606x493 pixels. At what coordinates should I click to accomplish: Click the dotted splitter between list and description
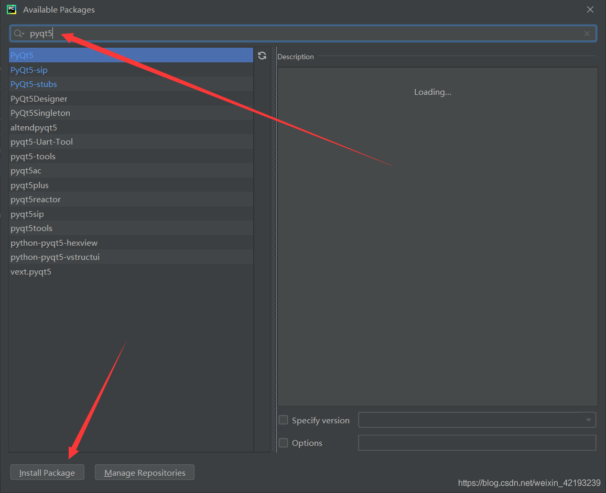click(x=274, y=249)
